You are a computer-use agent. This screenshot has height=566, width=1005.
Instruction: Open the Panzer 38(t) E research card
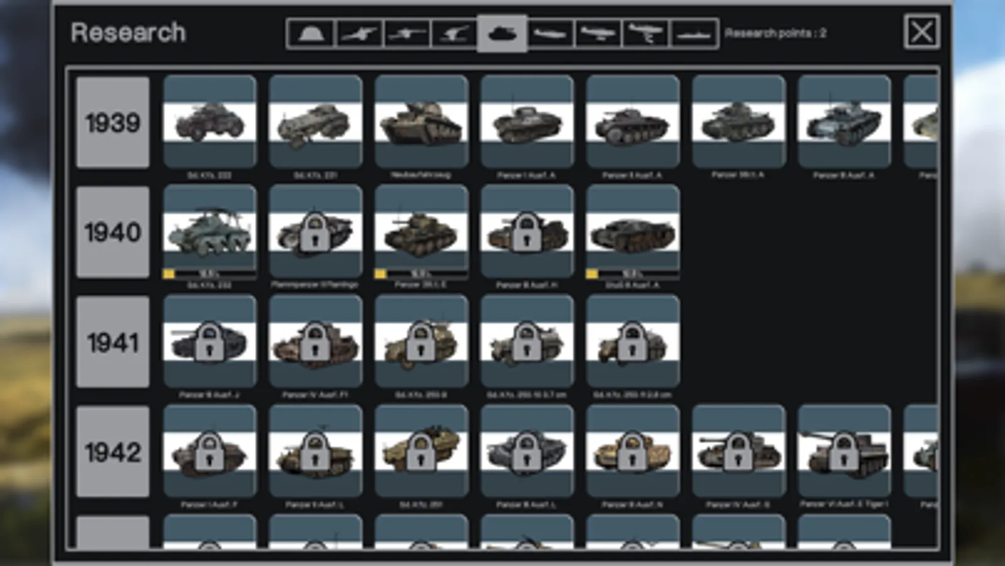421,231
